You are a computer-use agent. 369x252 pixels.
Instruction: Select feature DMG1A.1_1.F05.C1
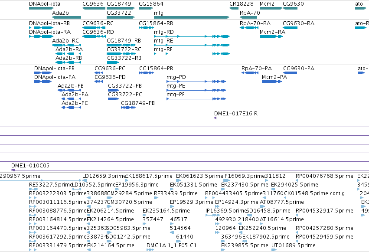(150, 250)
